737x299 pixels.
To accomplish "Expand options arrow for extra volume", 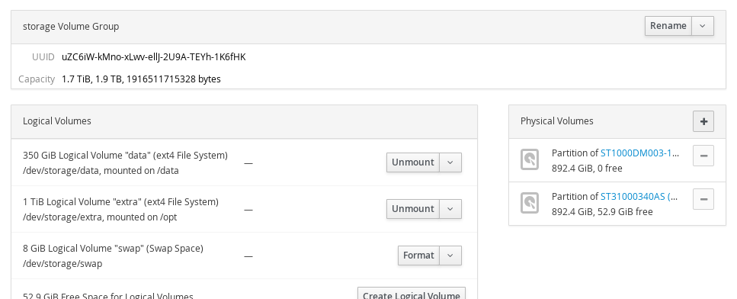I will (x=450, y=209).
